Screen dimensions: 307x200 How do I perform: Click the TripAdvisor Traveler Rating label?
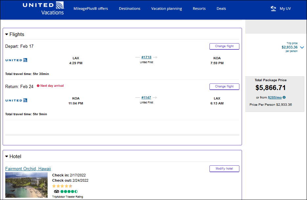point(68,197)
